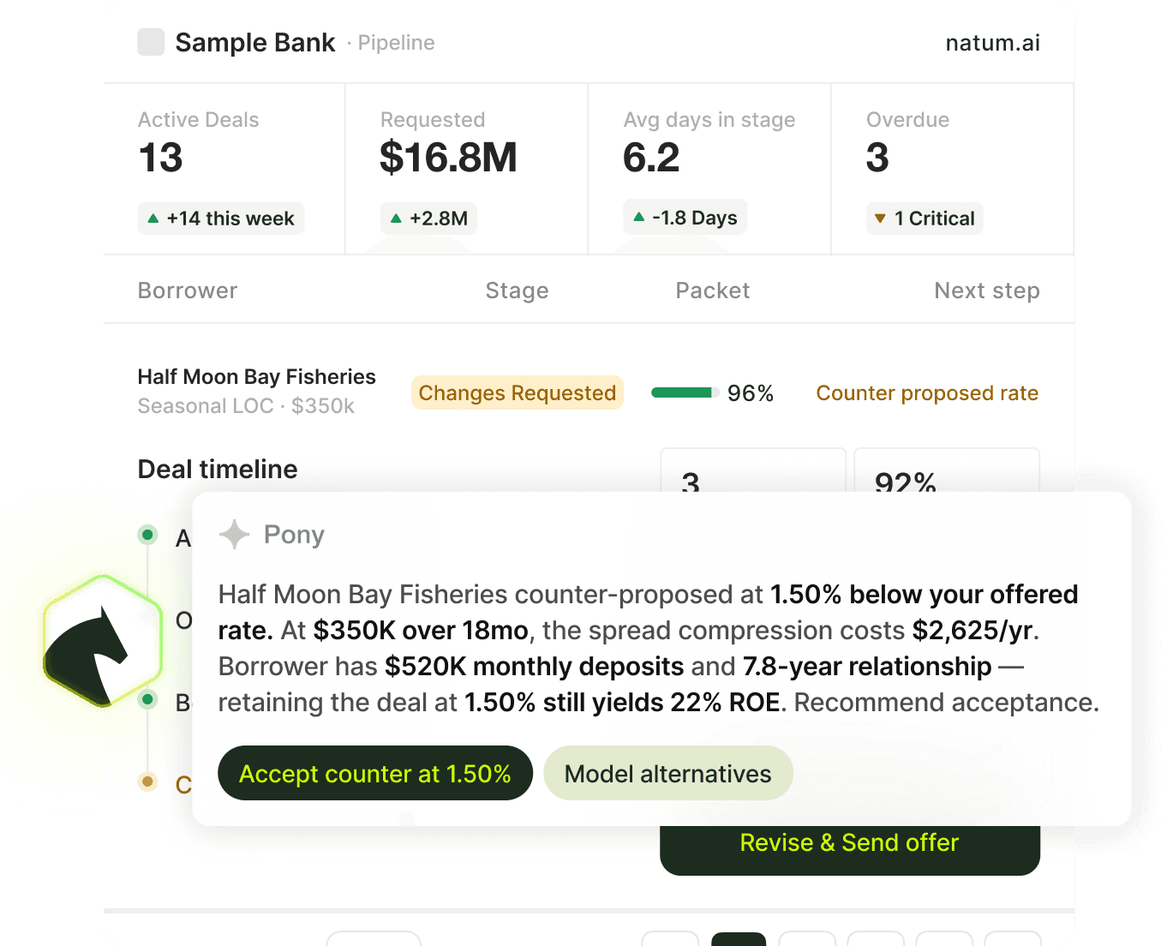This screenshot has width=1173, height=946.
Task: Sort by Borrower column header
Action: click(x=188, y=290)
